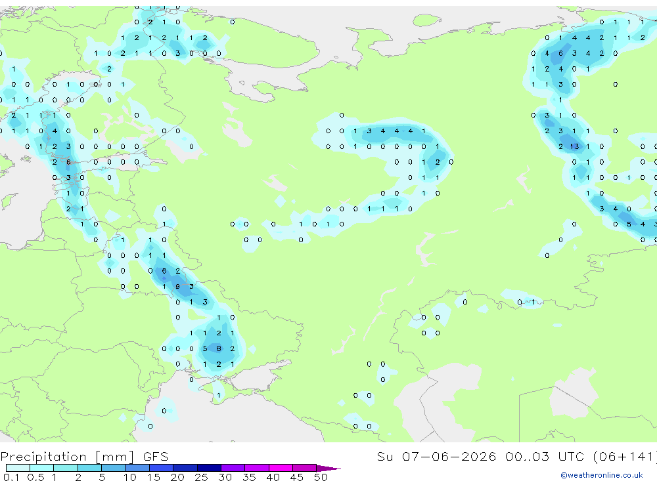Click the '(06+141)' forecast run text
Screen dimensions: 657x481
pyautogui.click(x=625, y=456)
